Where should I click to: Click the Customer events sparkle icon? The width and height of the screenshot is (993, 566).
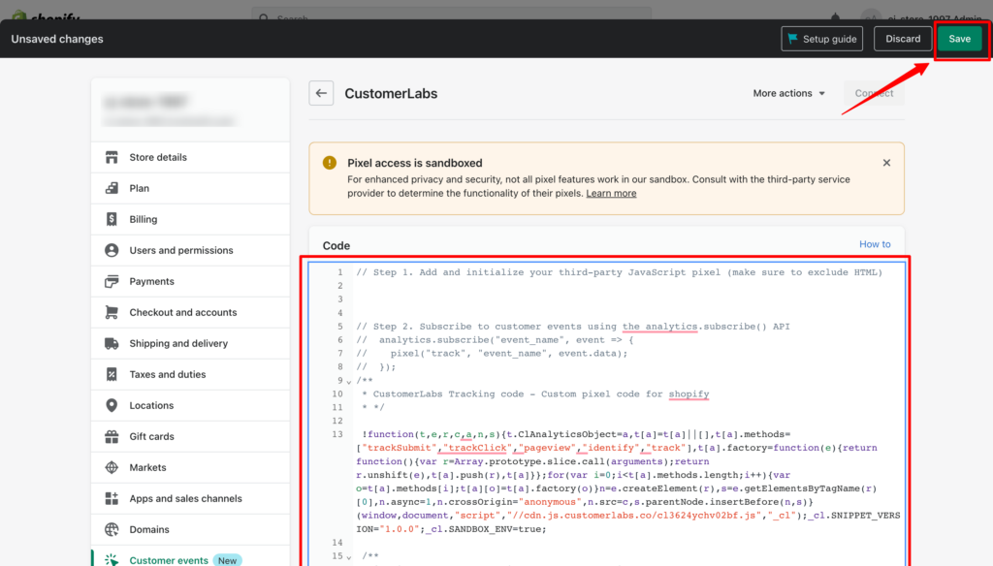tap(112, 559)
